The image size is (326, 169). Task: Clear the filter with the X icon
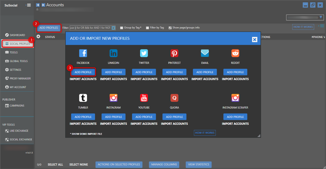pyautogui.click(x=113, y=28)
